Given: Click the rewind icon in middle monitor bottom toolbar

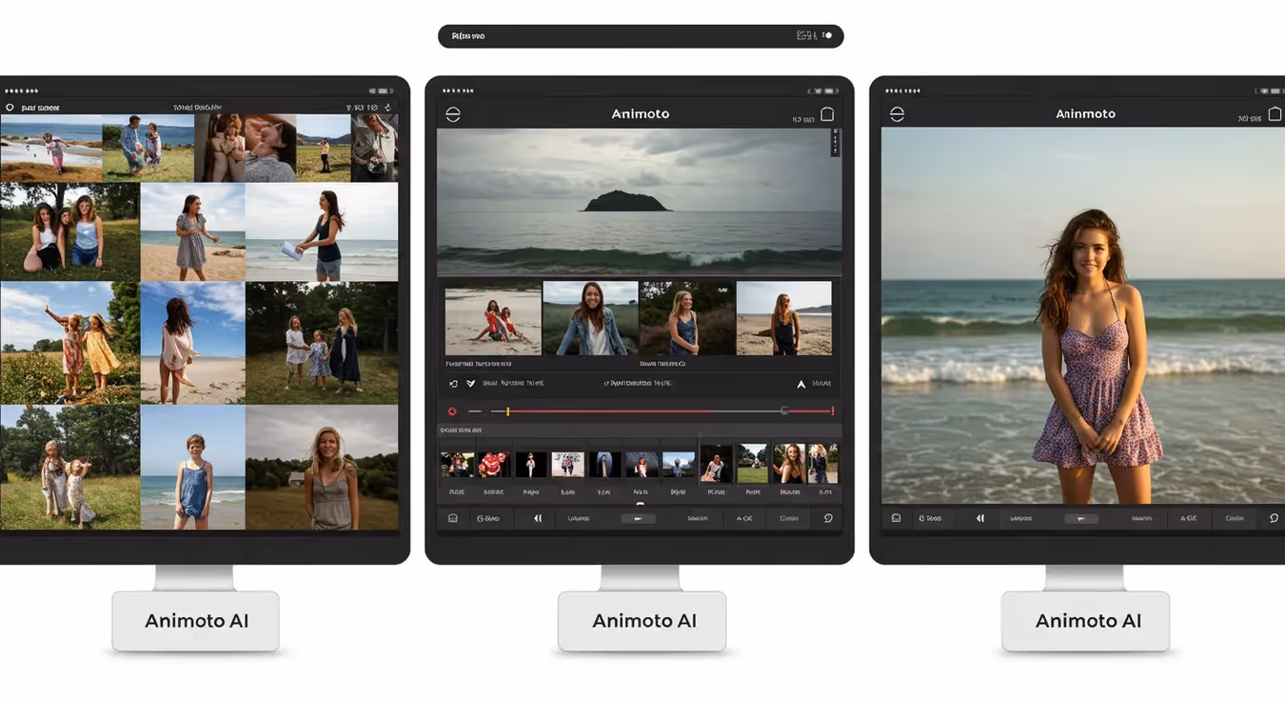Looking at the screenshot, I should (x=538, y=518).
